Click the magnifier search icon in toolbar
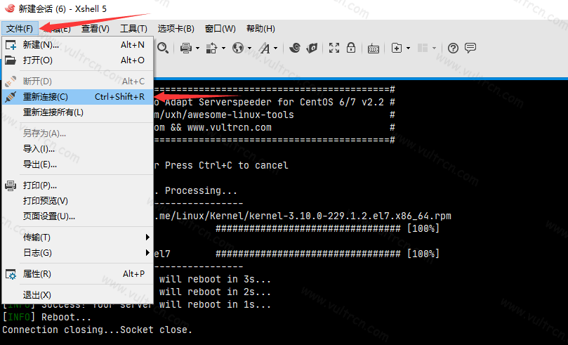The height and width of the screenshot is (345, 568). 163,48
